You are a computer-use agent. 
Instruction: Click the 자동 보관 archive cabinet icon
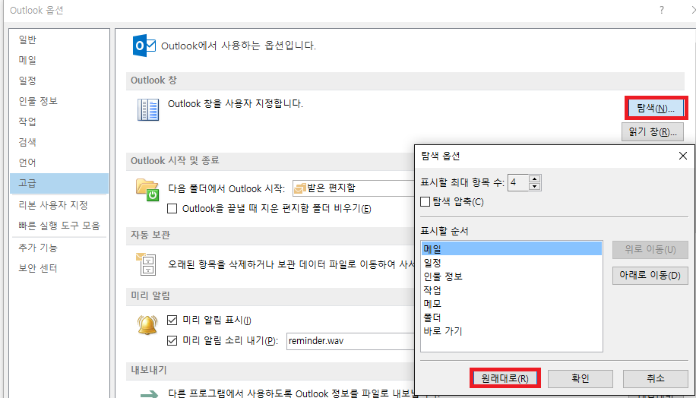tap(146, 264)
